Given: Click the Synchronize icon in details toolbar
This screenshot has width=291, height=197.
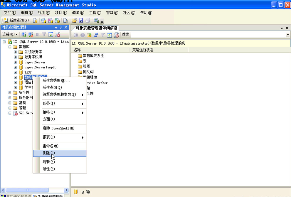Looking at the screenshot, I should tap(96, 35).
